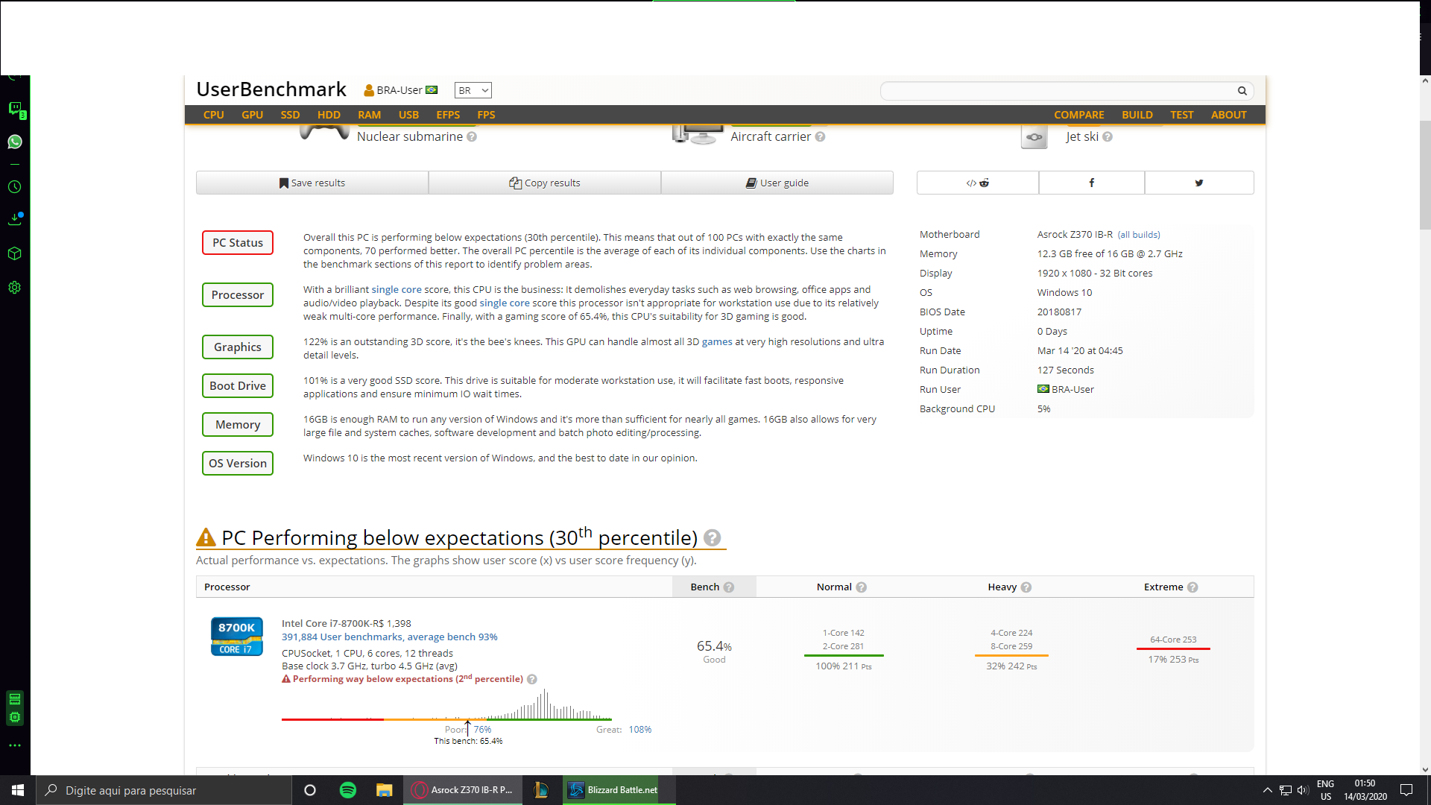1431x805 pixels.
Task: Open File Explorer from the taskbar
Action: (384, 790)
